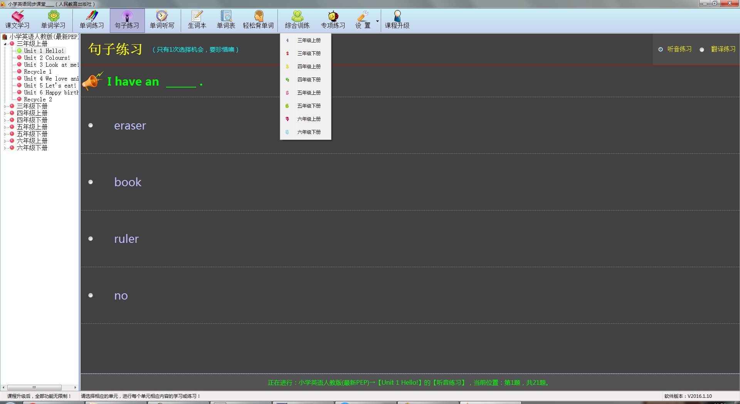Expand the 六年级上册 tree node
Viewport: 740px width, 404px height.
click(x=5, y=141)
